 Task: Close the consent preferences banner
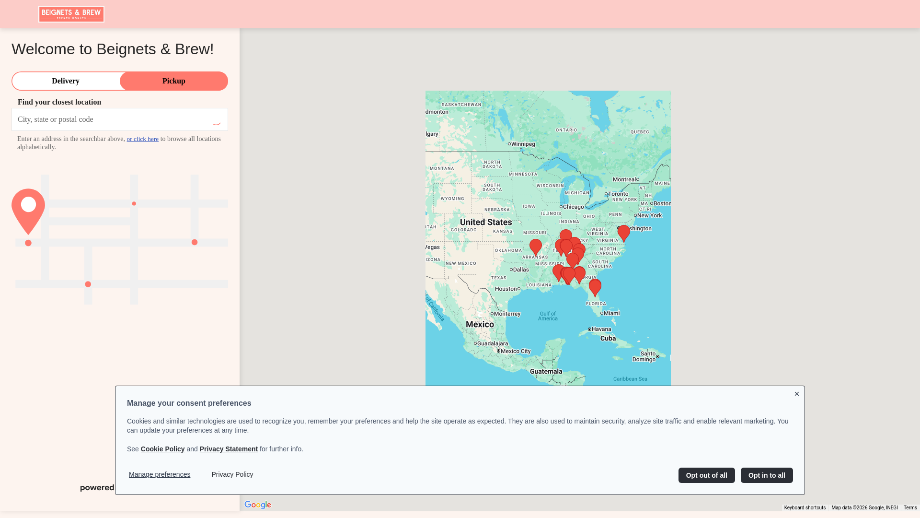[797, 394]
